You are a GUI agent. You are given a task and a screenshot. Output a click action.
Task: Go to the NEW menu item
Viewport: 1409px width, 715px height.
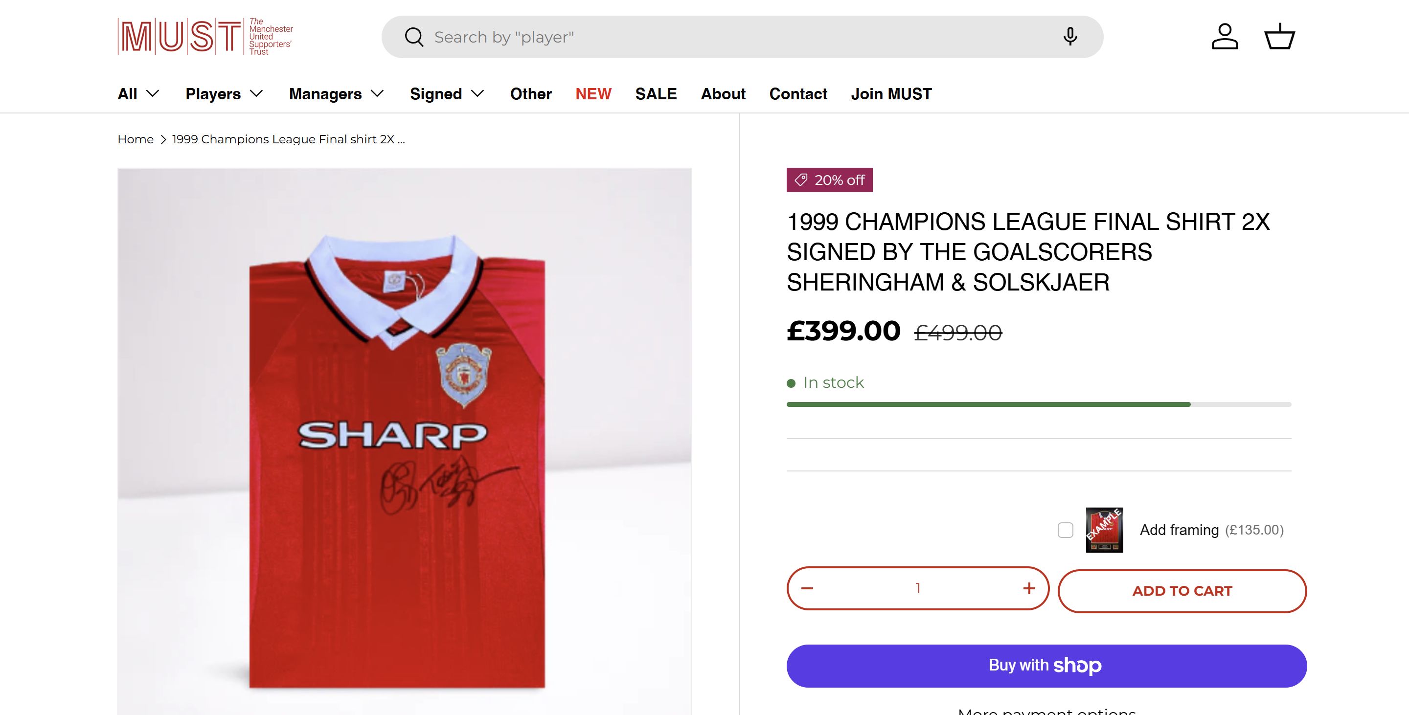(593, 94)
